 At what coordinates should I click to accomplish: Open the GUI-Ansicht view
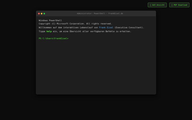157,5
